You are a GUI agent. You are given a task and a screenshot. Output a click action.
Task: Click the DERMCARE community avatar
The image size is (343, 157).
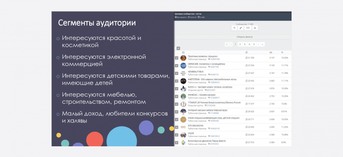184,66
